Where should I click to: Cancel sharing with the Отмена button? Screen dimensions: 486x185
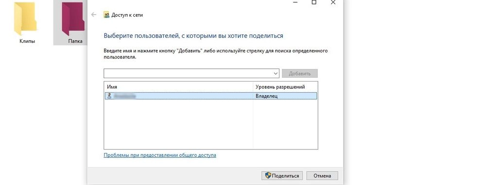322,176
